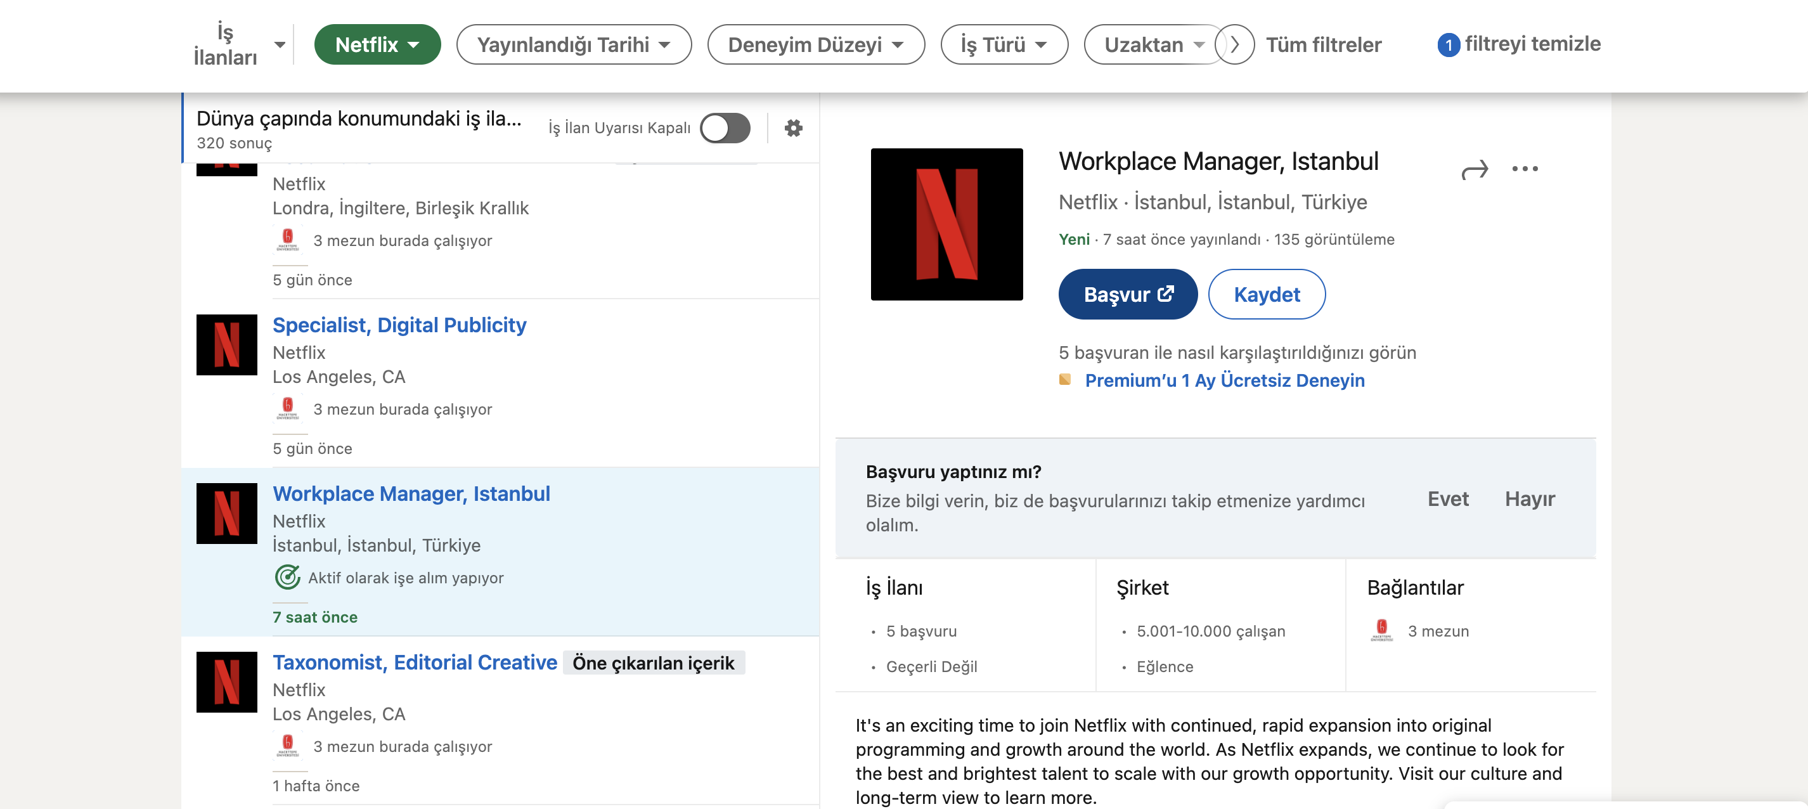Expand the İş ilanları dropdown

click(240, 45)
